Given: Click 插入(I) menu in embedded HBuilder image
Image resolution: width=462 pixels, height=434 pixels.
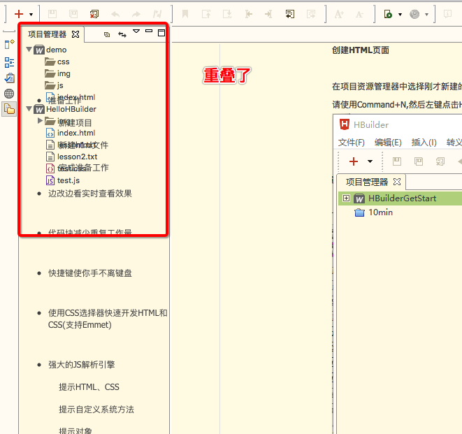Looking at the screenshot, I should (x=424, y=143).
